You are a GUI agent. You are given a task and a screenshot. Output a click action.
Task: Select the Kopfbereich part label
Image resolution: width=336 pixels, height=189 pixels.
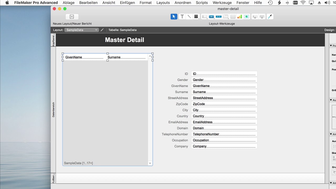click(x=53, y=40)
